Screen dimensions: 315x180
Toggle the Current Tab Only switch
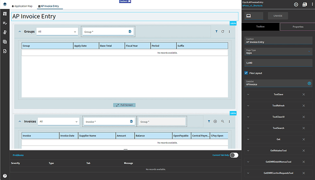point(234,155)
